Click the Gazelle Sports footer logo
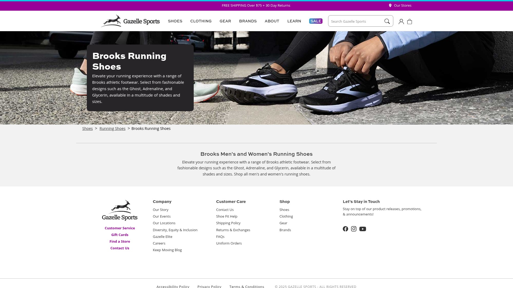Image resolution: width=513 pixels, height=288 pixels. click(x=120, y=210)
